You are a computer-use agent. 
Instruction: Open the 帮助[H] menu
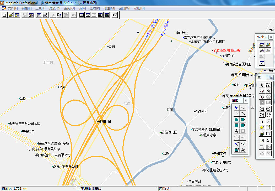(139, 8)
